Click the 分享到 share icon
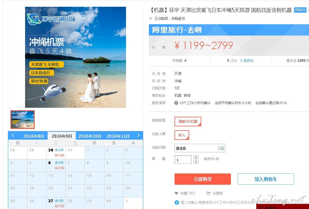Image resolution: width=309 pixels, height=209 pixels. tap(208, 193)
